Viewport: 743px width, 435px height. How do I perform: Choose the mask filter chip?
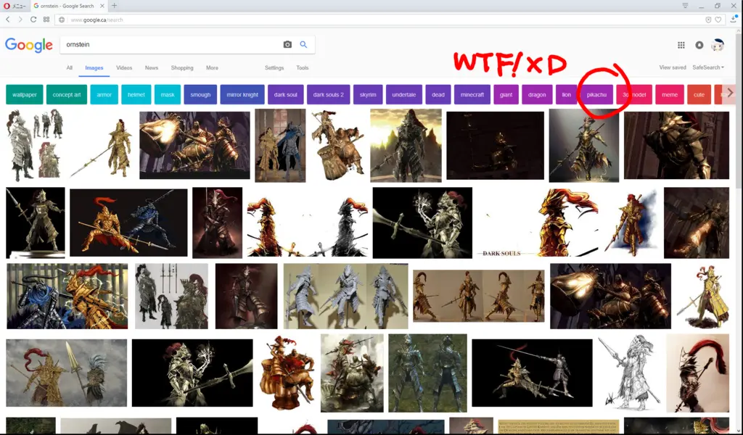pyautogui.click(x=168, y=95)
